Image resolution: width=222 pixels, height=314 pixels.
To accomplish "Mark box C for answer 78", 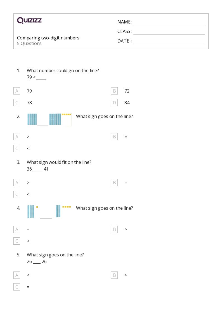I will pyautogui.click(x=17, y=103).
